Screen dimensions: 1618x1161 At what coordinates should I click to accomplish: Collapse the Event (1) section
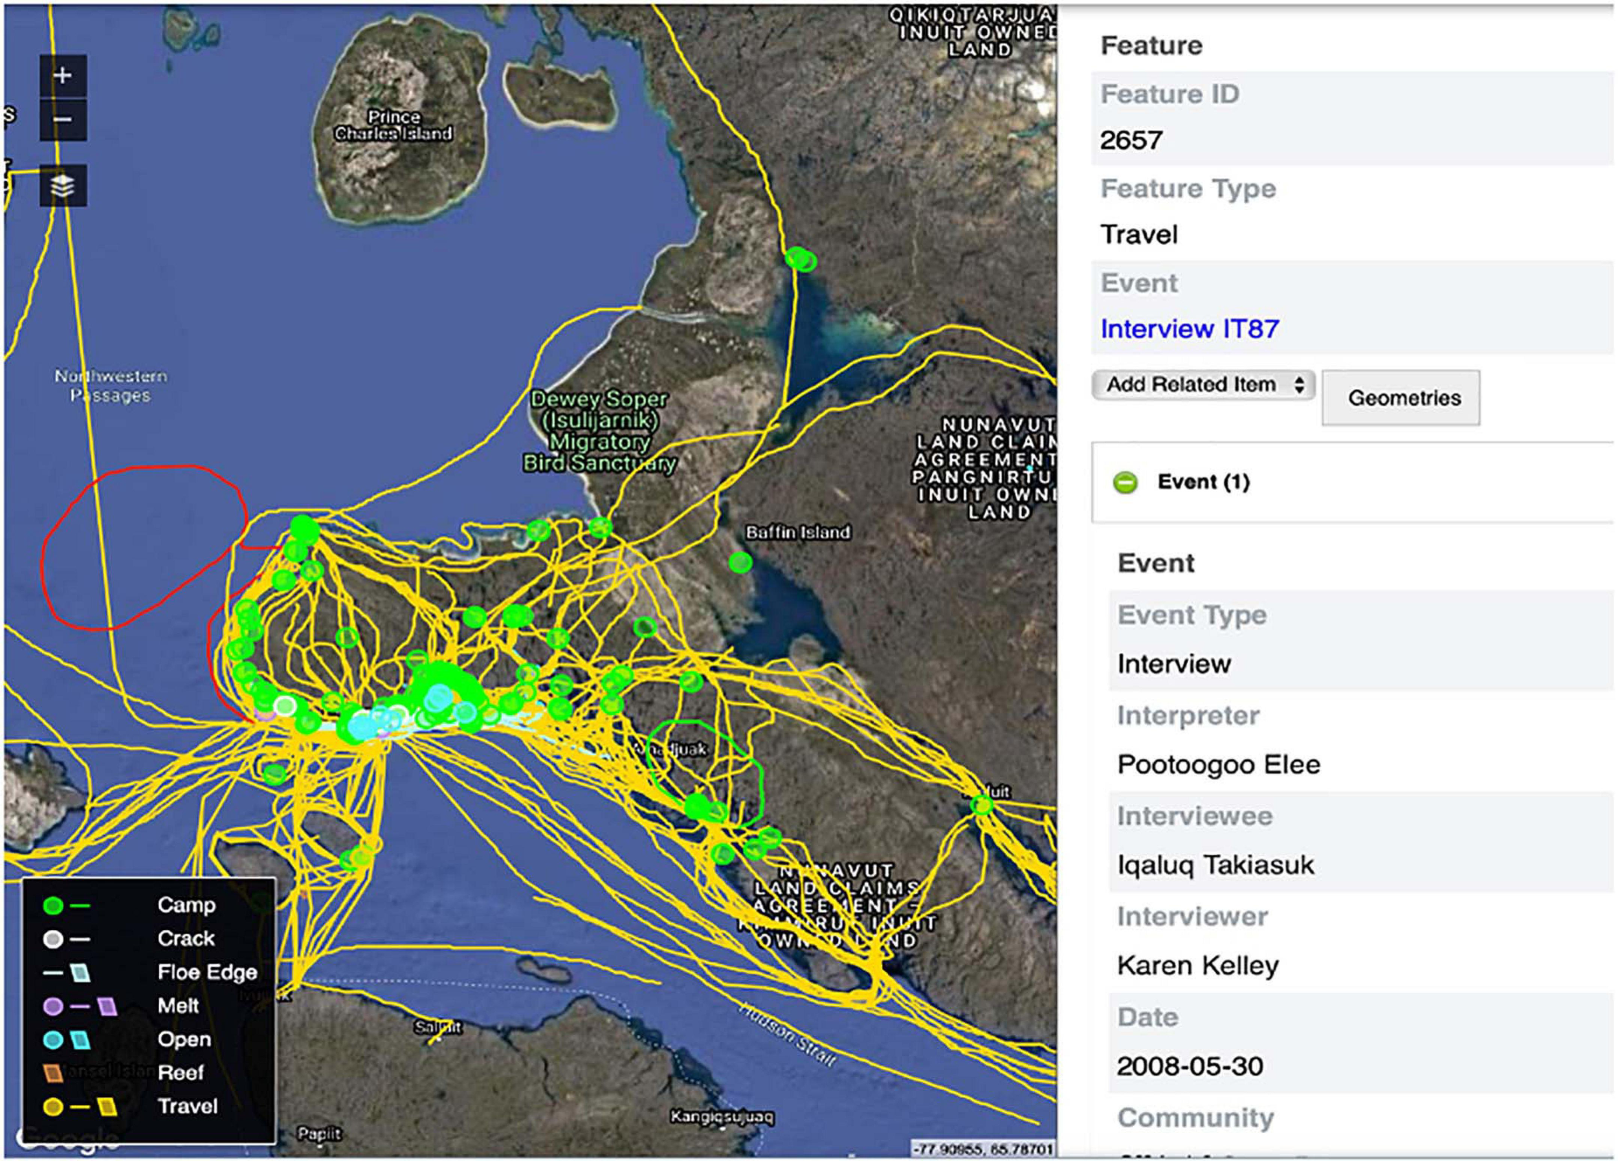(x=1125, y=483)
